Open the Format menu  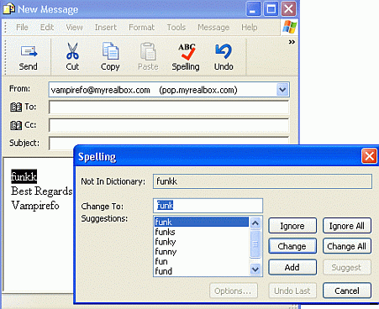click(x=141, y=28)
